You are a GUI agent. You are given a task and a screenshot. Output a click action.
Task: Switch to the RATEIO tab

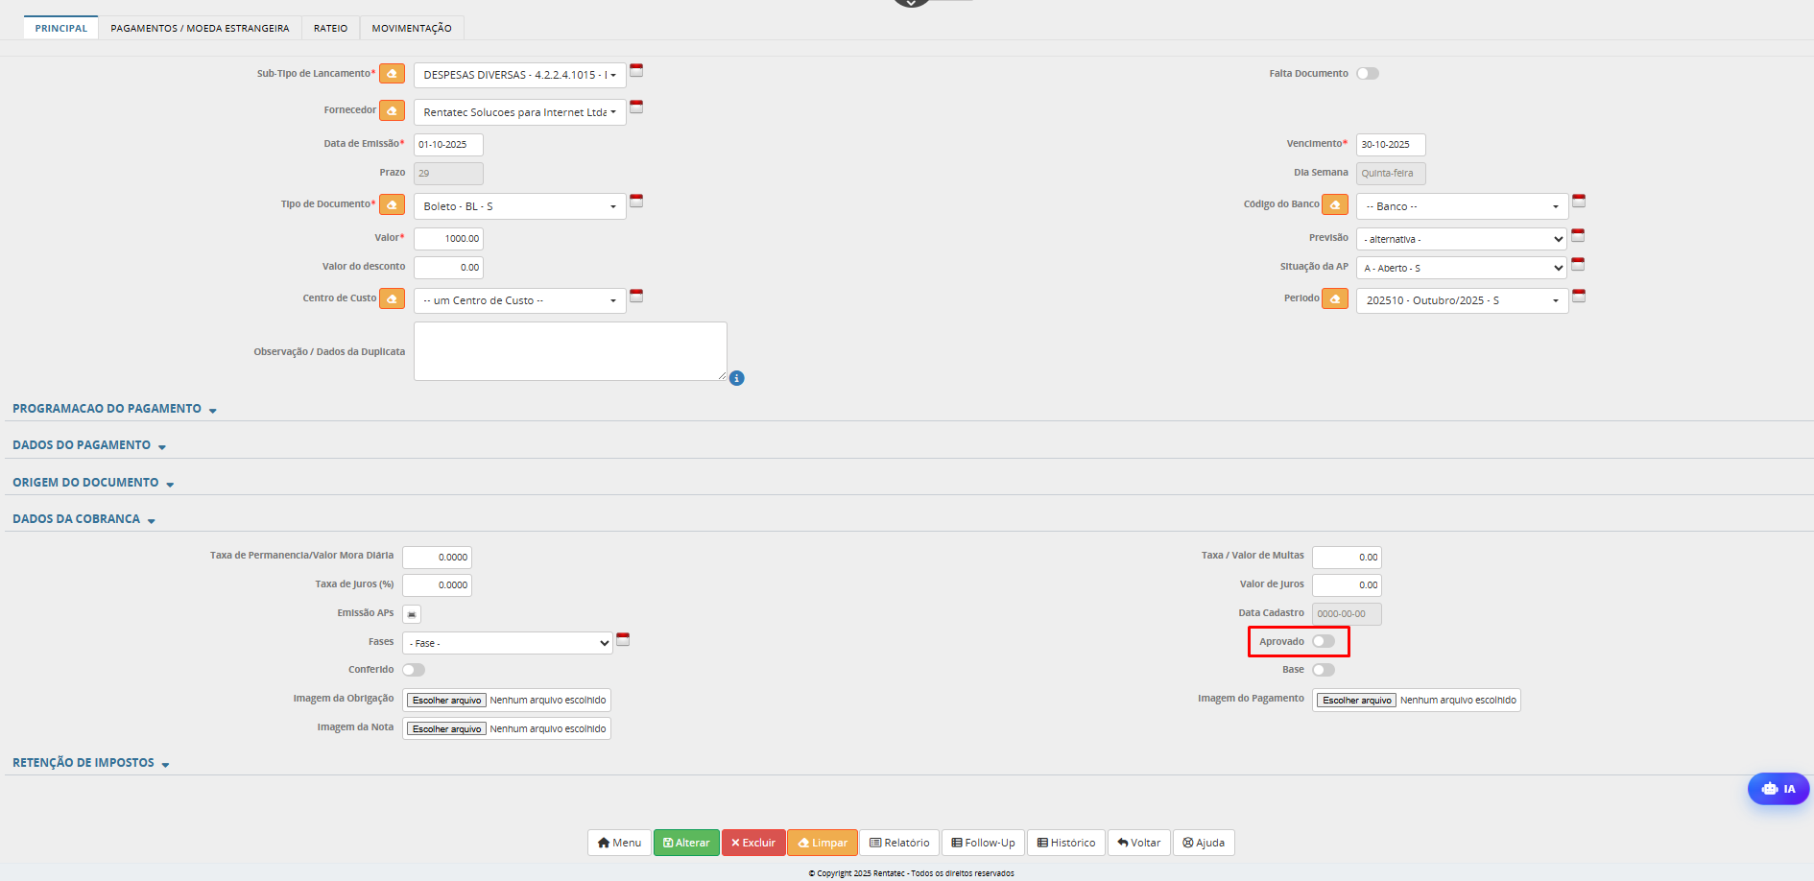(x=330, y=28)
